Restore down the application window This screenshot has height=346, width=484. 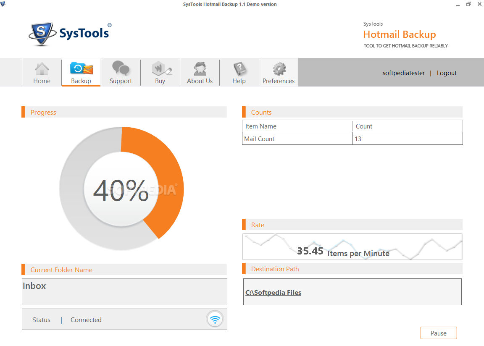click(x=468, y=4)
